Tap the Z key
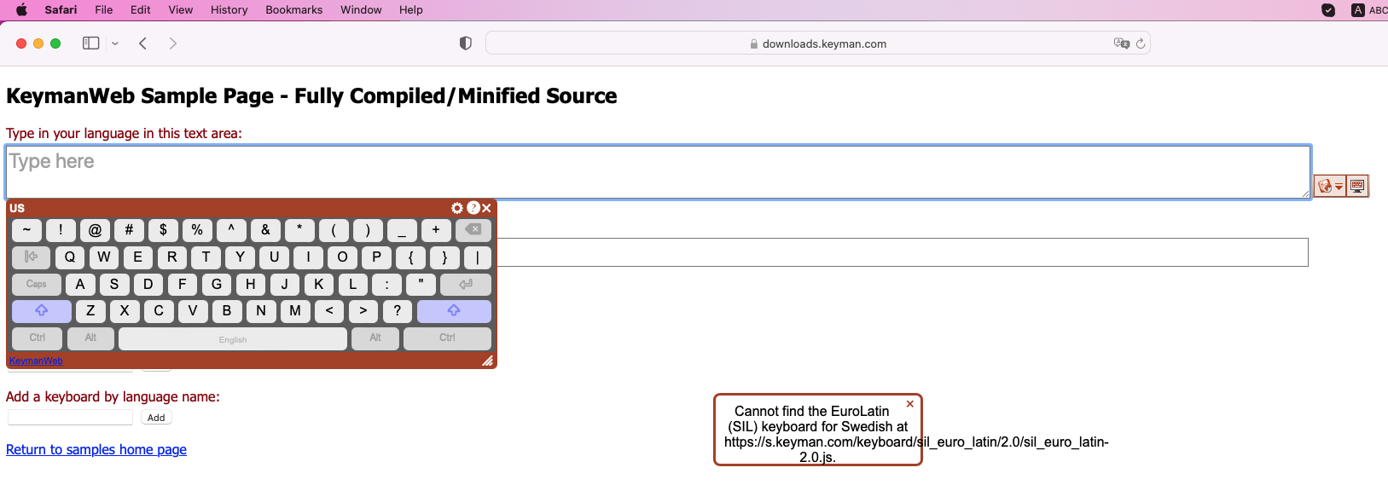This screenshot has width=1388, height=485. coord(90,311)
